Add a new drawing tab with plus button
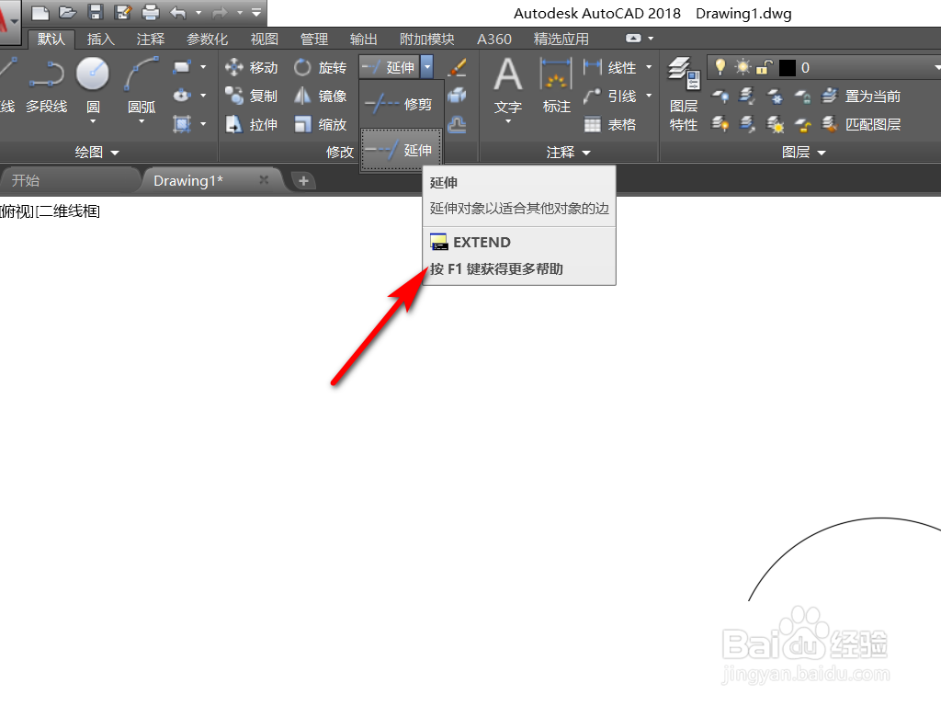Viewport: 941px width, 706px height. [303, 181]
